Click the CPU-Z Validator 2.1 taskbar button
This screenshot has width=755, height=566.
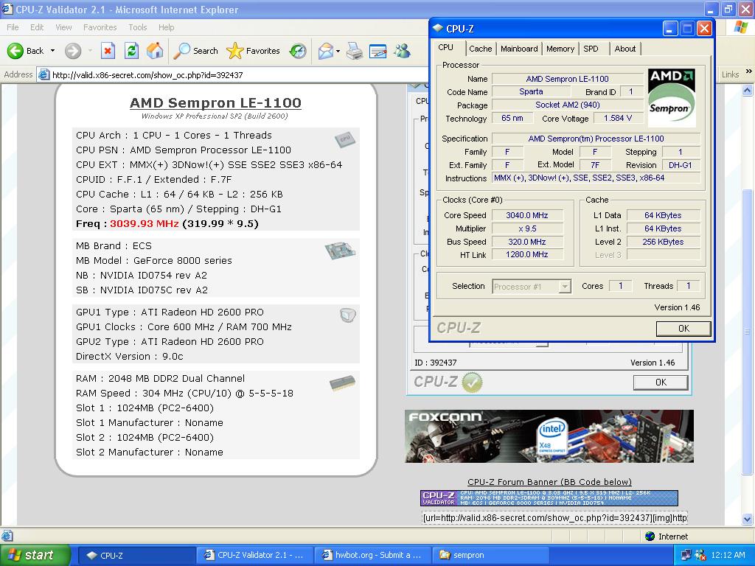[254, 555]
